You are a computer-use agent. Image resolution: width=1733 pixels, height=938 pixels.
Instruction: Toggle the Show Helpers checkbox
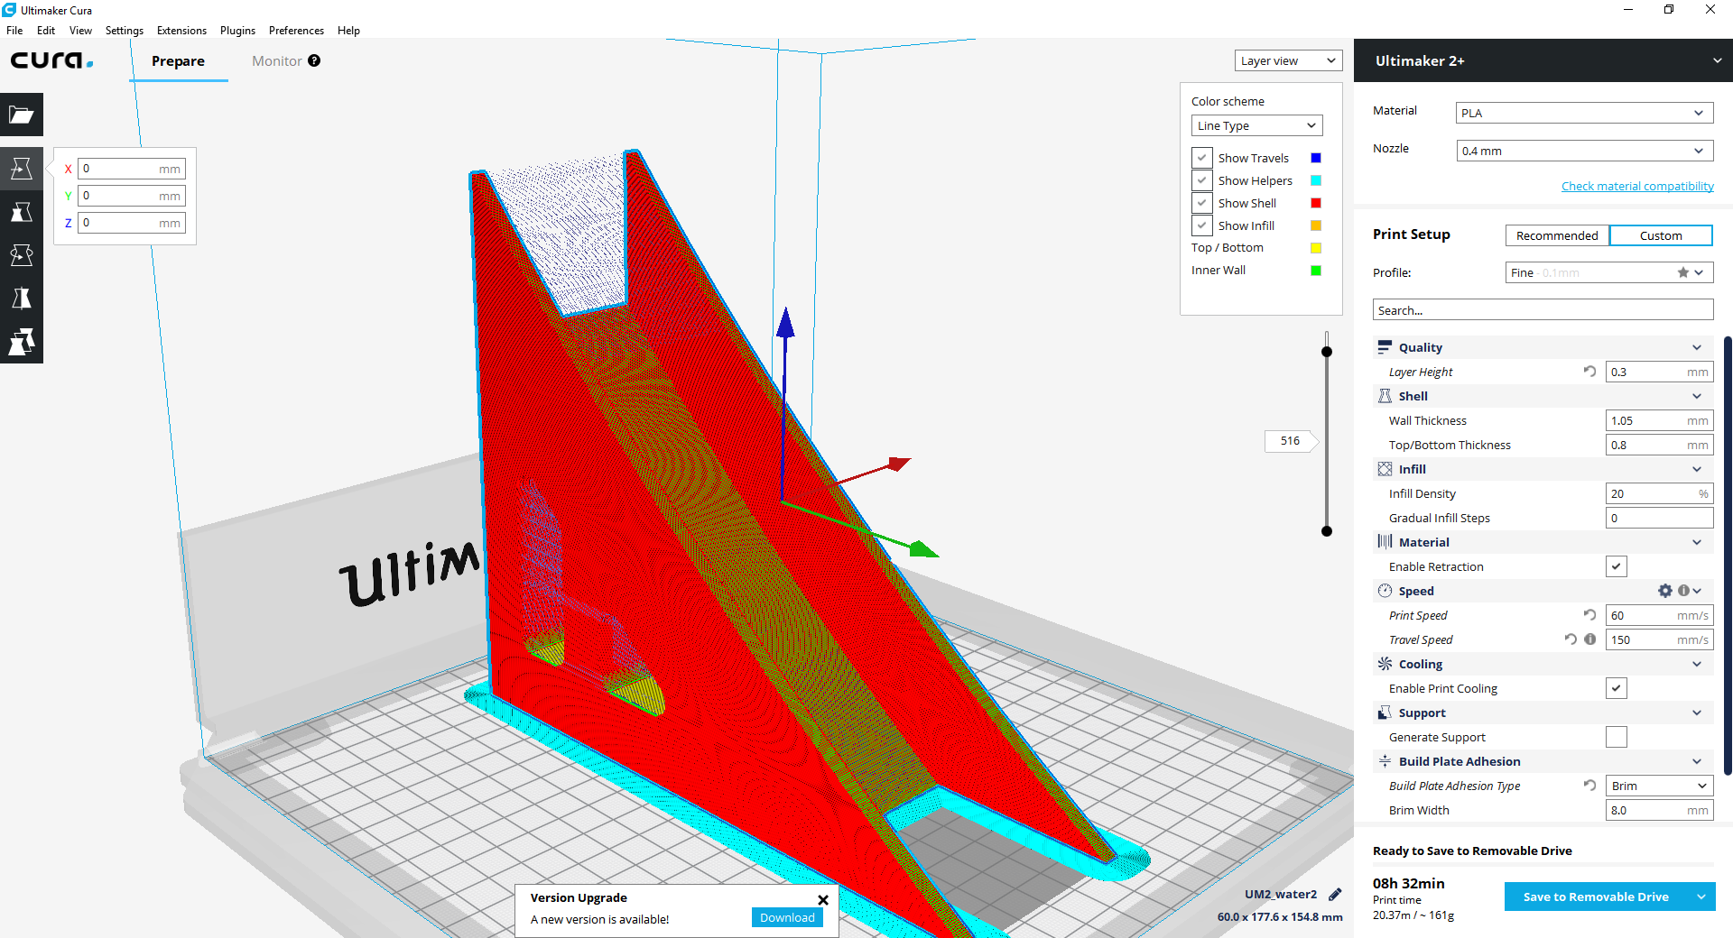point(1202,180)
